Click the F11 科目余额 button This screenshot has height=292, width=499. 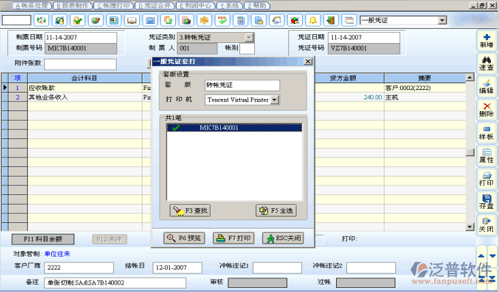click(43, 239)
